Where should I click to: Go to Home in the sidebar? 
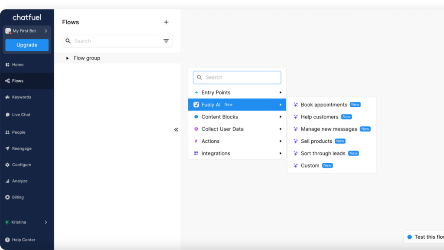[x=27, y=65]
